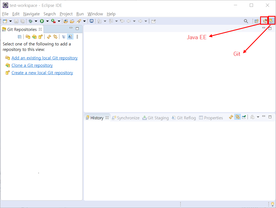The width and height of the screenshot is (276, 208).
Task: Switch to the Synchronize tab
Action: point(126,118)
